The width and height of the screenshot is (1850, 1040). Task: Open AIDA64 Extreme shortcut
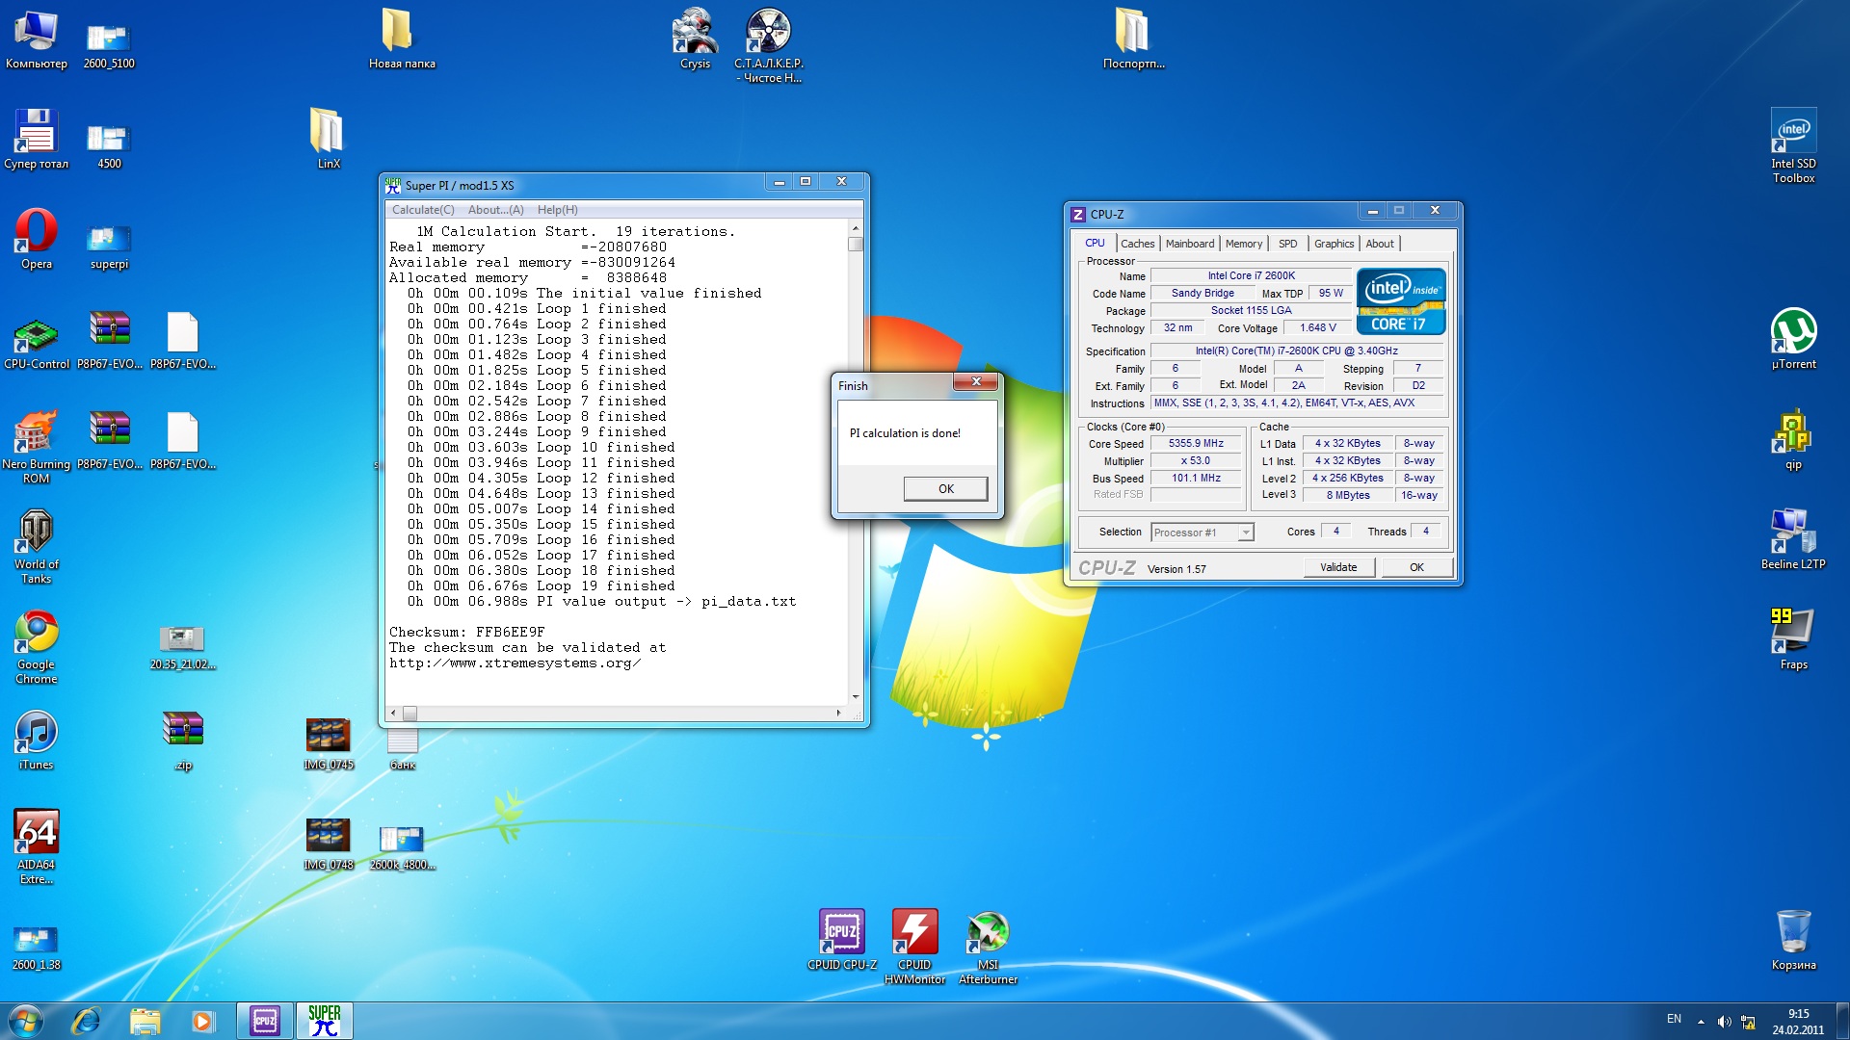coord(36,847)
